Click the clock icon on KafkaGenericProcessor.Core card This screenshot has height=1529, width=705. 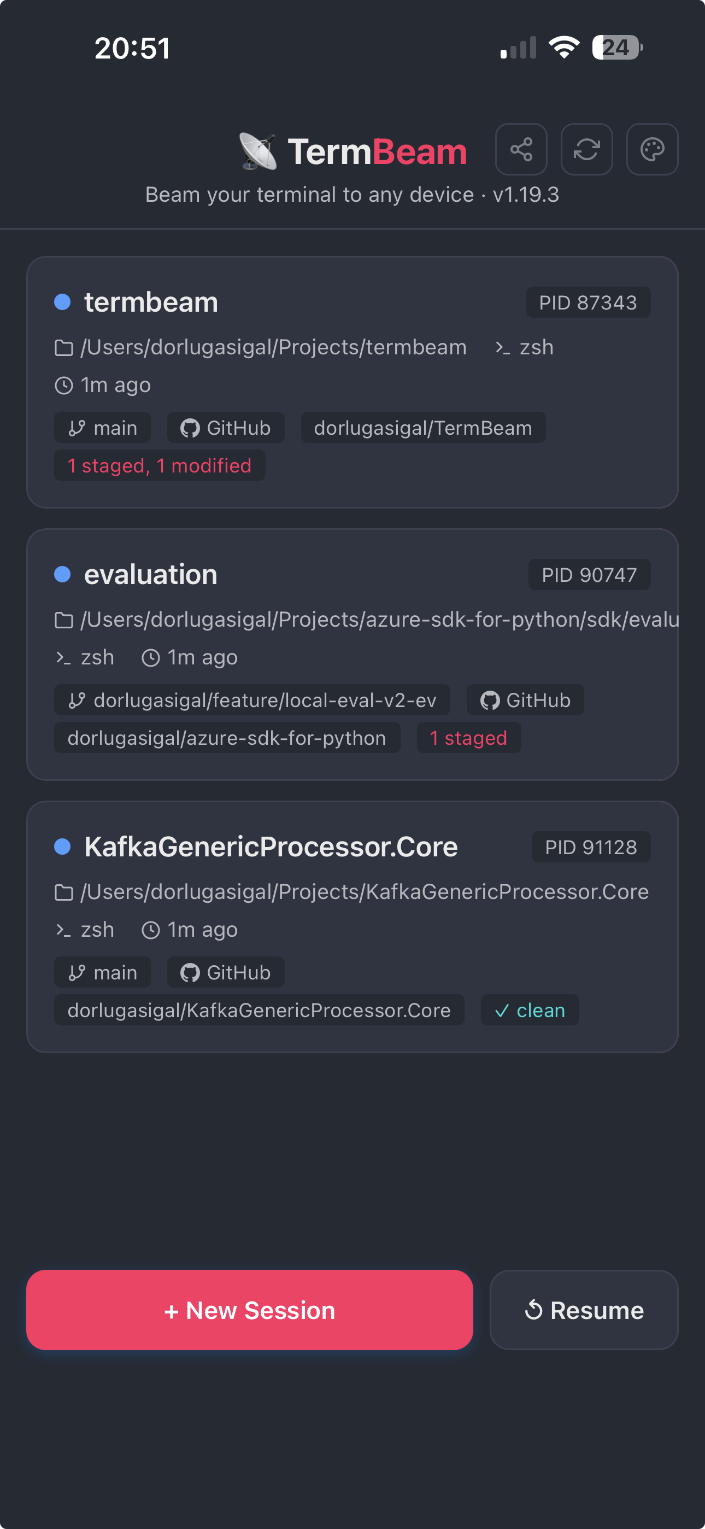coord(151,931)
